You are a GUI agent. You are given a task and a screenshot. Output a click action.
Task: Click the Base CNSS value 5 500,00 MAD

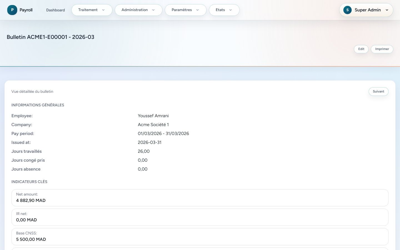click(31, 239)
